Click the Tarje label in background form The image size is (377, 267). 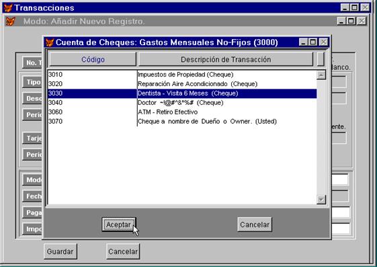coord(33,138)
